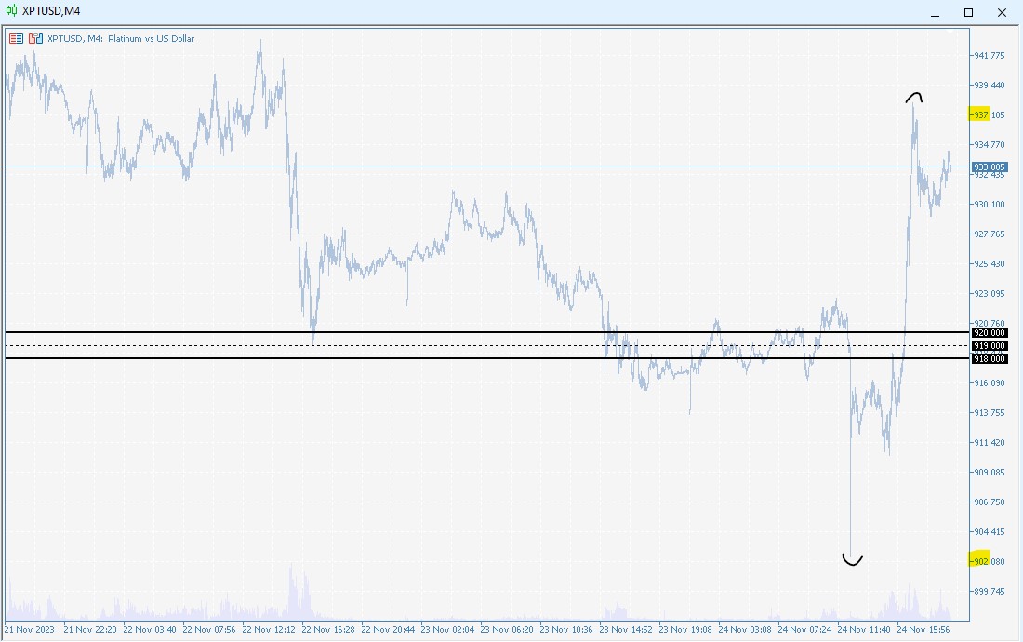
Task: Click the 930.100 price scale value
Action: [x=990, y=204]
